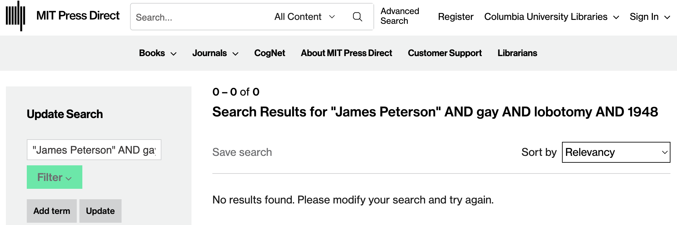Image resolution: width=677 pixels, height=225 pixels.
Task: Open the Journals menu
Action: tap(215, 53)
